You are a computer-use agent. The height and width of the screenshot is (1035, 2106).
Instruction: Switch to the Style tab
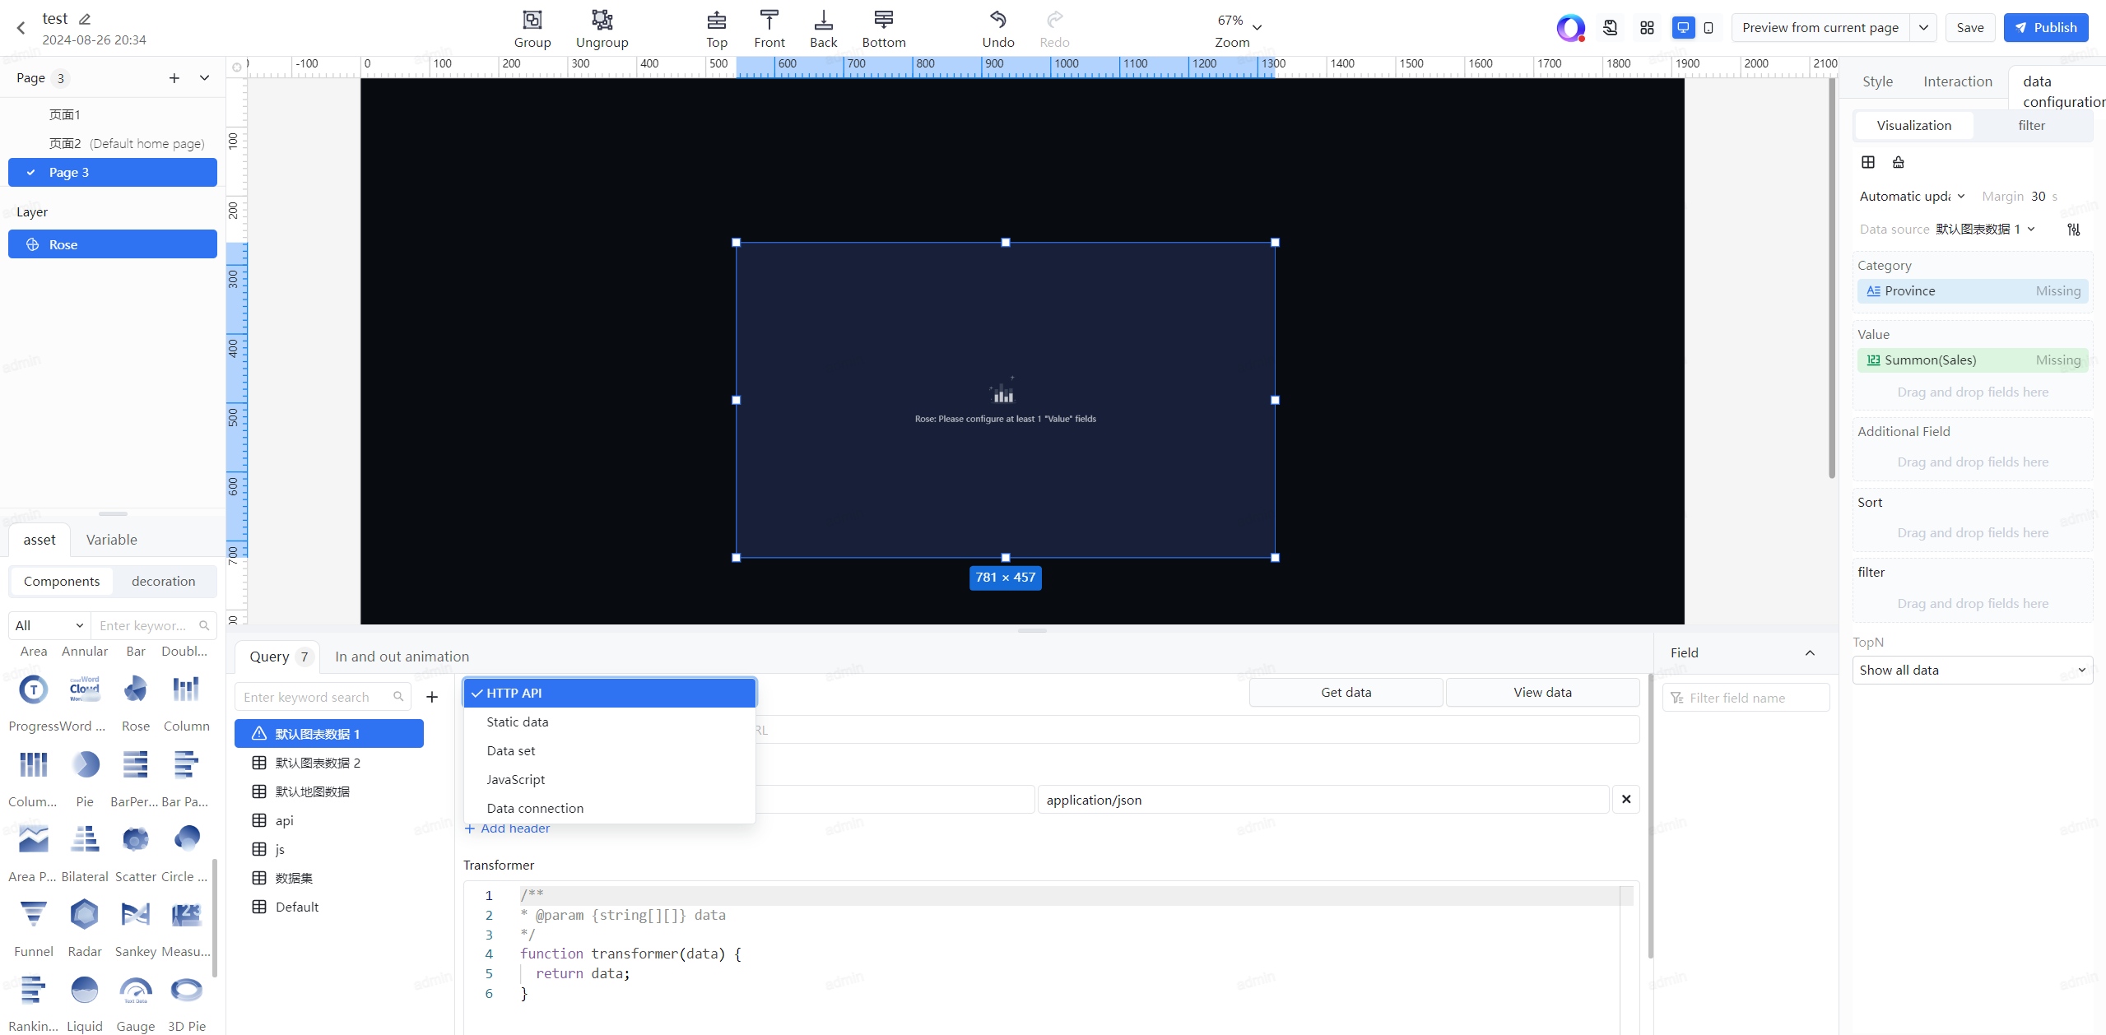pos(1877,81)
